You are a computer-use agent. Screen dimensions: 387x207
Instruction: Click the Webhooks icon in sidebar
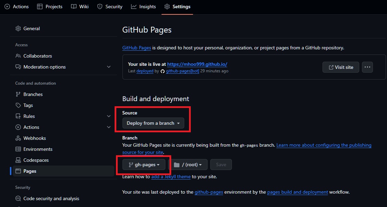[x=18, y=138]
